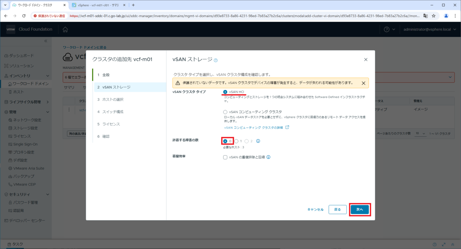
Task: Expand the red error banner chevron
Action: (x=450, y=77)
